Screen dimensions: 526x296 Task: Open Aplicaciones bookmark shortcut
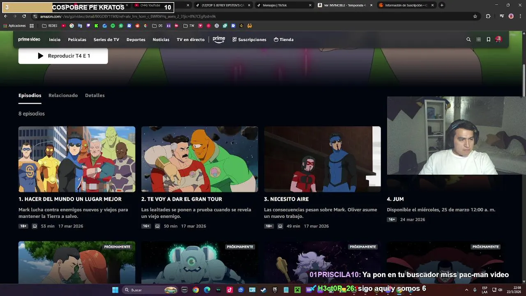14,25
